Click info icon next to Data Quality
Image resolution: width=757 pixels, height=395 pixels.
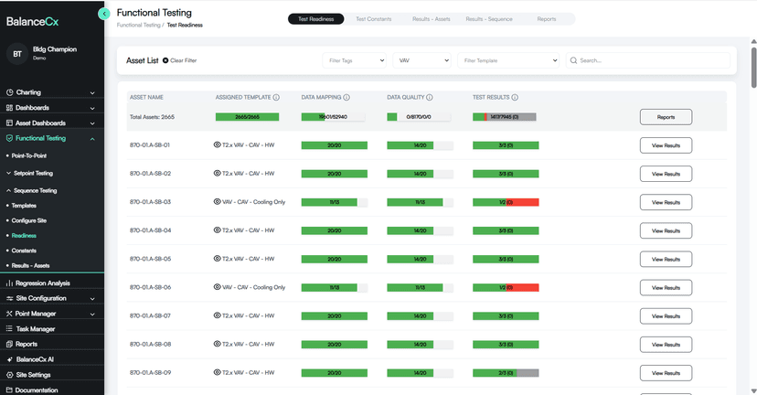430,97
